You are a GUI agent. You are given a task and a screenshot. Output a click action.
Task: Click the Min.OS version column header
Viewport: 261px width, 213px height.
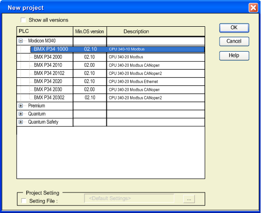tap(90, 32)
